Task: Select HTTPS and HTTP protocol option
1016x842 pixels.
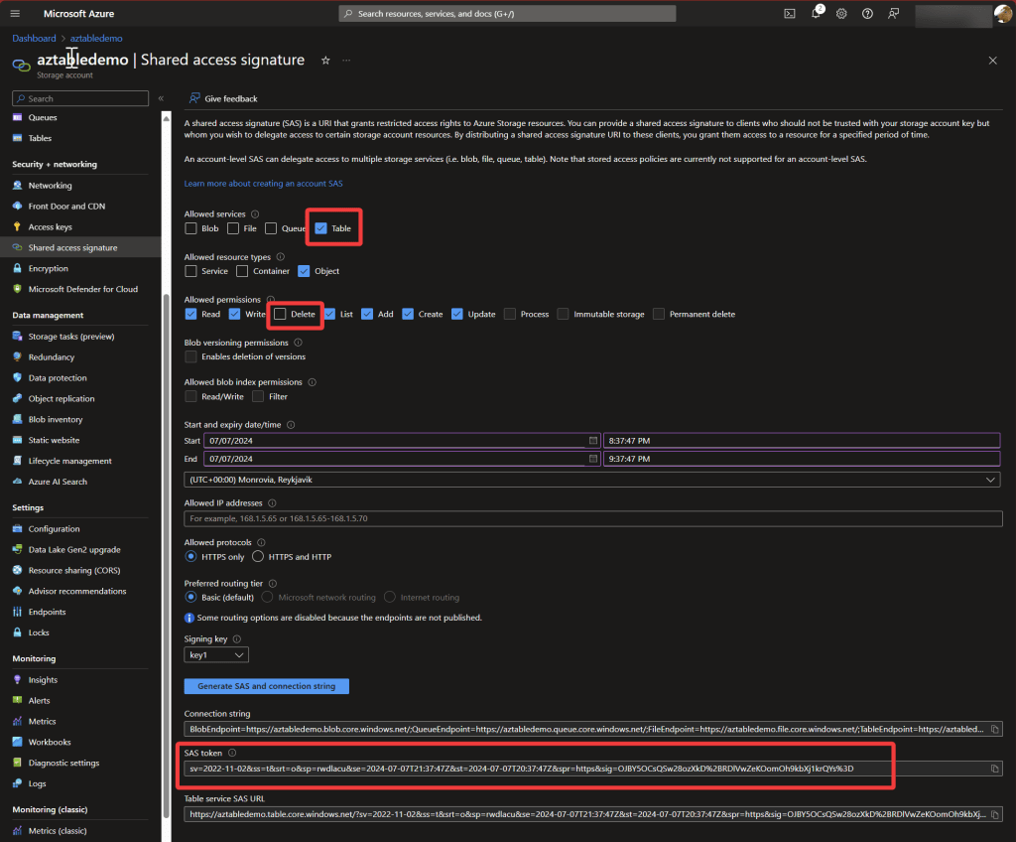Action: pyautogui.click(x=258, y=557)
